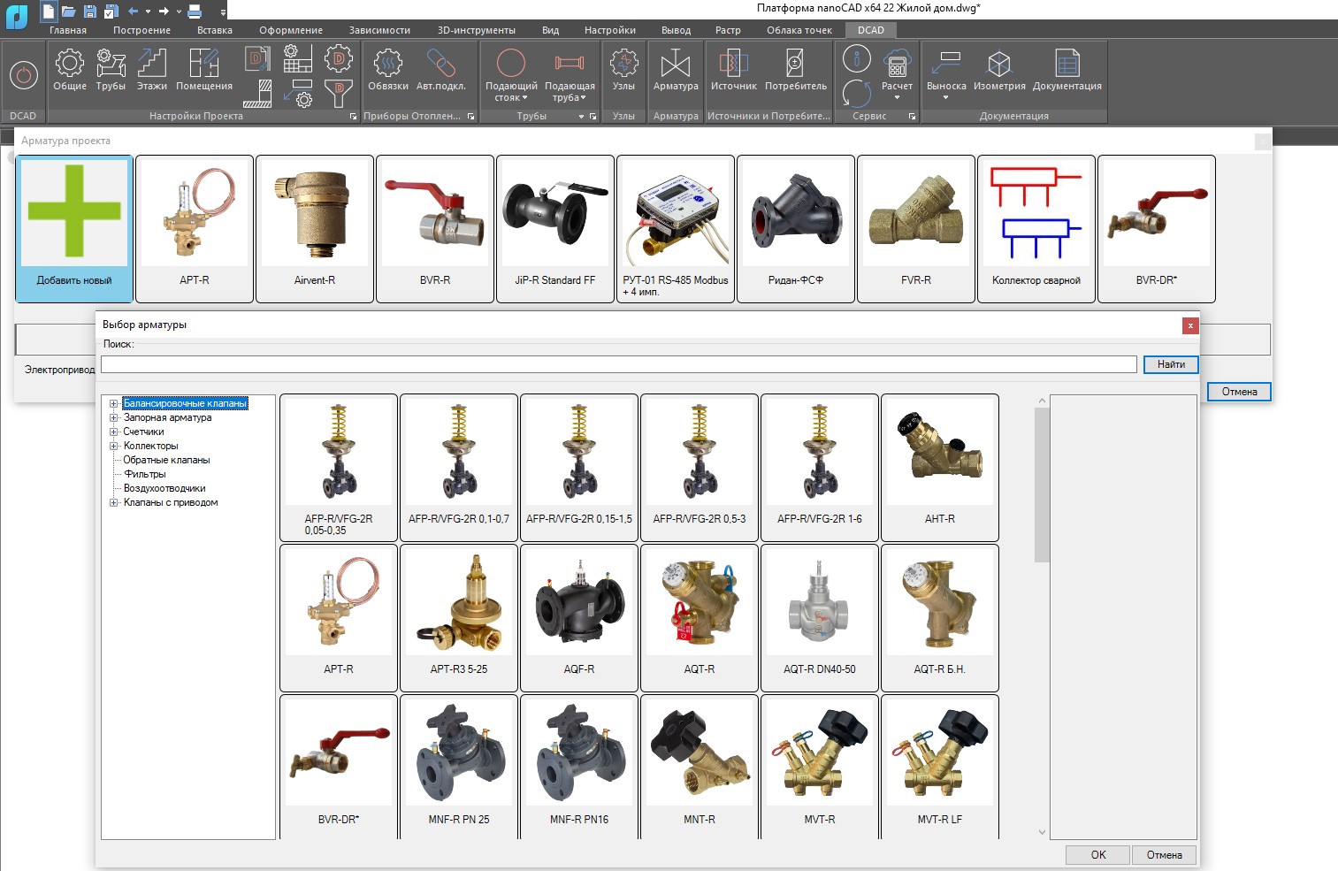Click the valve list vertical scrollbar thumb

click(x=1042, y=485)
